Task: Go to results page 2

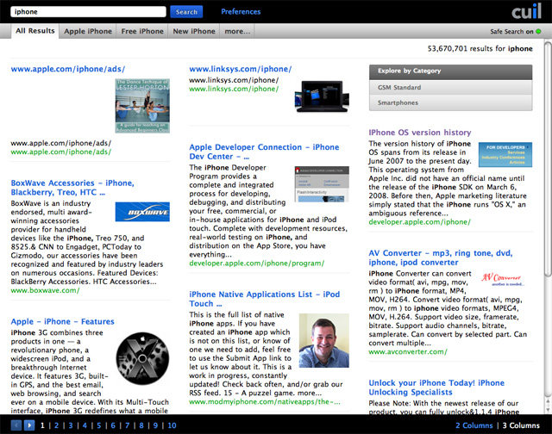Action: [x=56, y=425]
